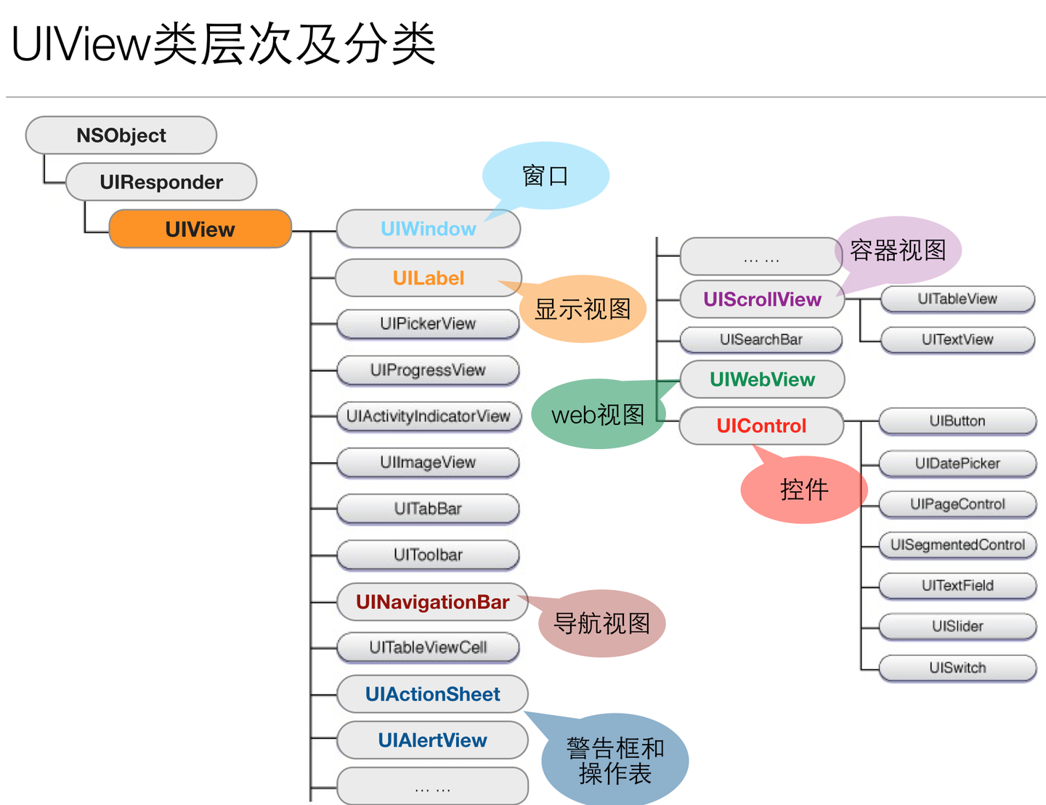The width and height of the screenshot is (1046, 805).
Task: Click the UIImageView node
Action: pos(428,463)
